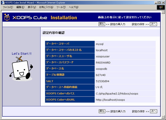Click the b27c40 table prefix value

click(x=101, y=75)
